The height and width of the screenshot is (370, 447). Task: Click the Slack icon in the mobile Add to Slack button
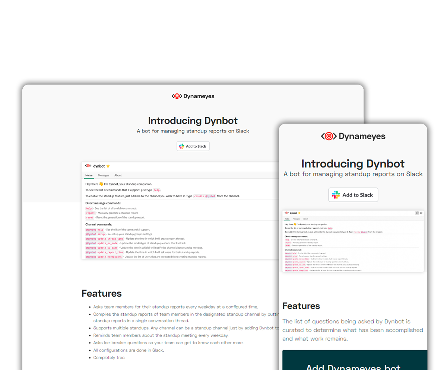click(336, 195)
